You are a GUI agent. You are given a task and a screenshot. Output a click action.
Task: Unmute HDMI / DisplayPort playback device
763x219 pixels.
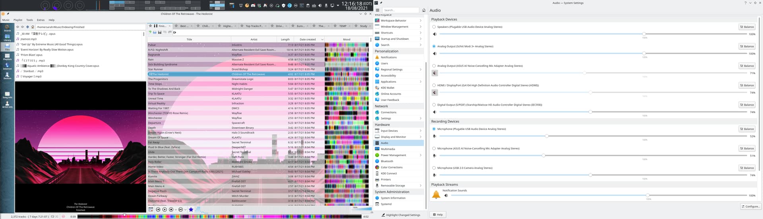tap(435, 93)
